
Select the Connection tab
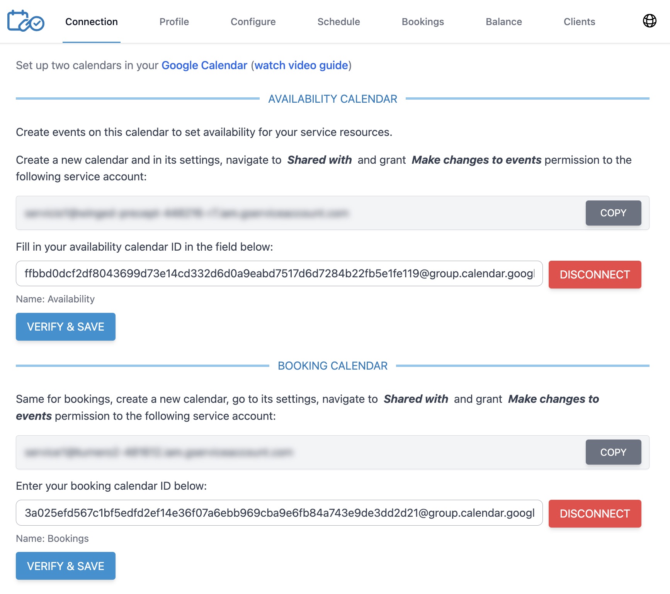coord(91,22)
